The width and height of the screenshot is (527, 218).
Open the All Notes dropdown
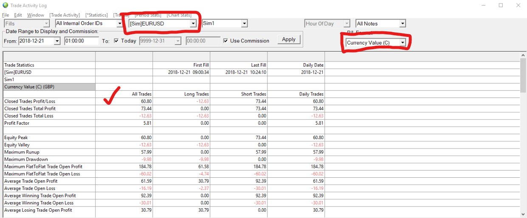(402, 24)
